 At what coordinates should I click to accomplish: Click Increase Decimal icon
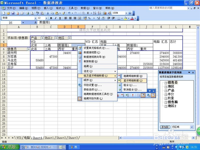tap(98, 18)
